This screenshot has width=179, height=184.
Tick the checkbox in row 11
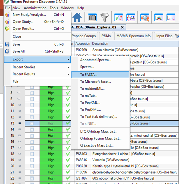32,111
